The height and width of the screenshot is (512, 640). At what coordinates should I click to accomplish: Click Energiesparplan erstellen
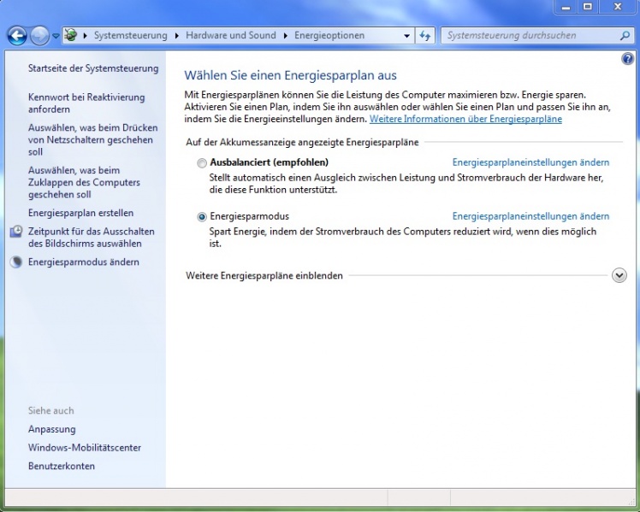pyautogui.click(x=80, y=213)
